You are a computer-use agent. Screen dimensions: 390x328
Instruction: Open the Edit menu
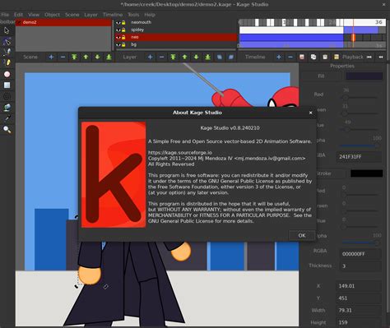19,15
